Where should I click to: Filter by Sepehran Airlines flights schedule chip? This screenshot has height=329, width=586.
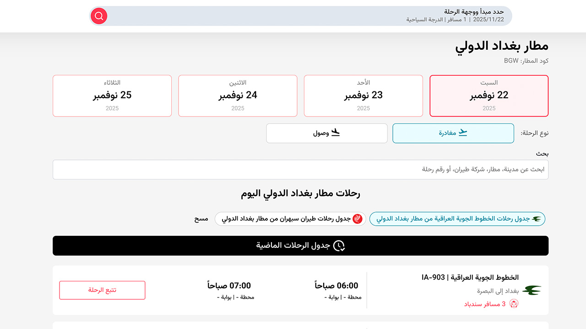[x=290, y=219]
